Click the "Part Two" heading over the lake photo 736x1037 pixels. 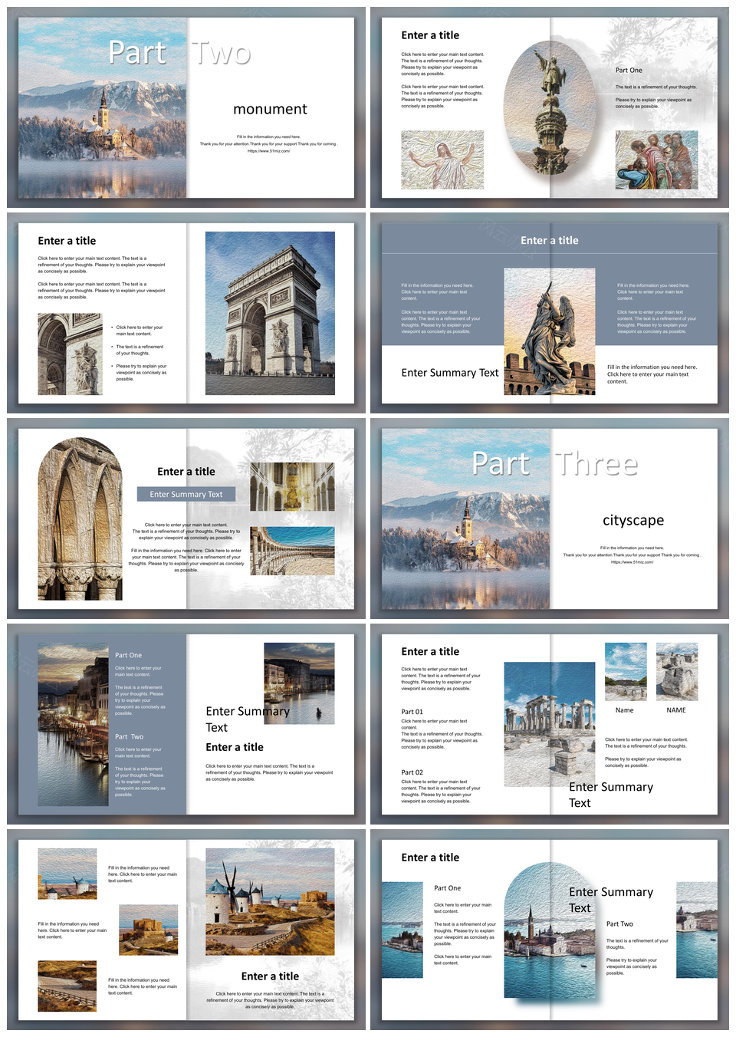coord(179,52)
